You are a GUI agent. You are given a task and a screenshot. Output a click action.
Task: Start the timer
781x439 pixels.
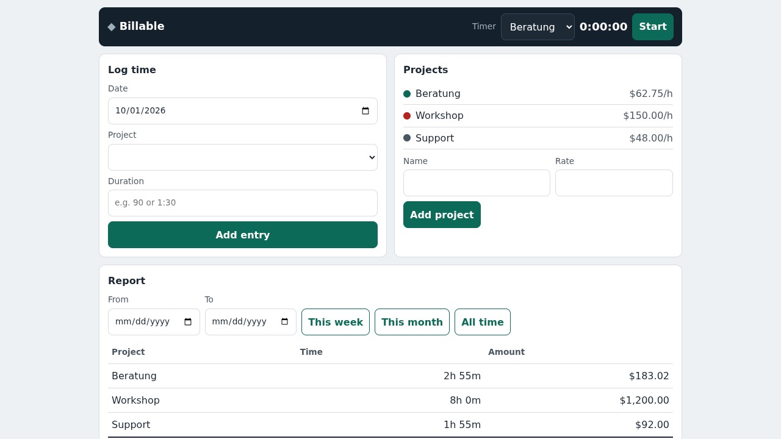[x=653, y=27]
